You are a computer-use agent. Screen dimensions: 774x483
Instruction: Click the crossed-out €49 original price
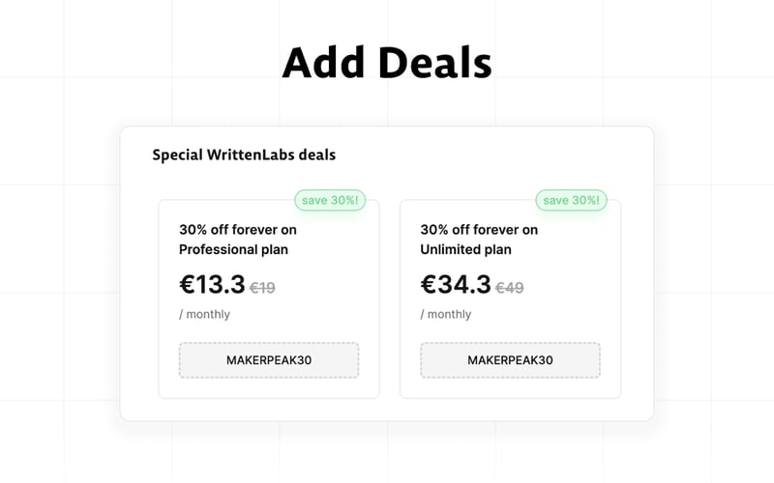510,287
